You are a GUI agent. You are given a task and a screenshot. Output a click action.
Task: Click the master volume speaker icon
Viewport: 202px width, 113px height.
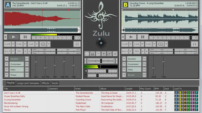86,71
